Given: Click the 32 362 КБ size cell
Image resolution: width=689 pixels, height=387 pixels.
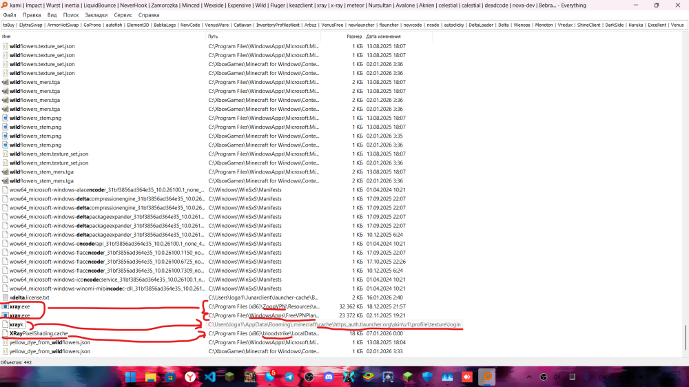Looking at the screenshot, I should (351, 306).
